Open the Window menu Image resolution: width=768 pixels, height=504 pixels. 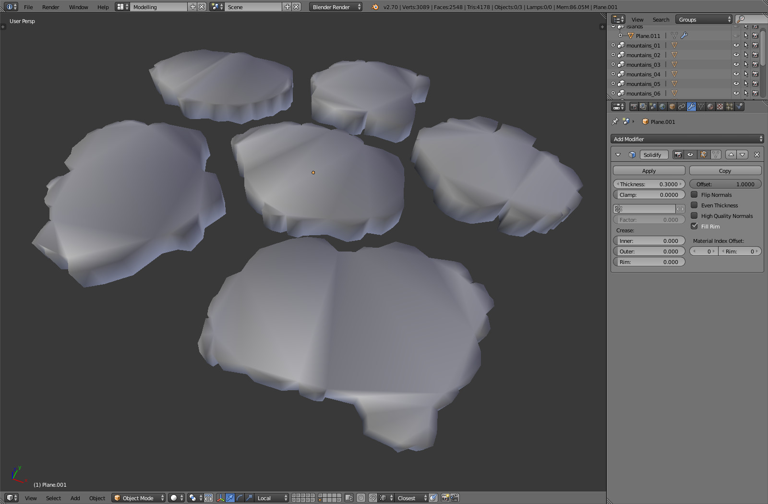[x=78, y=7]
